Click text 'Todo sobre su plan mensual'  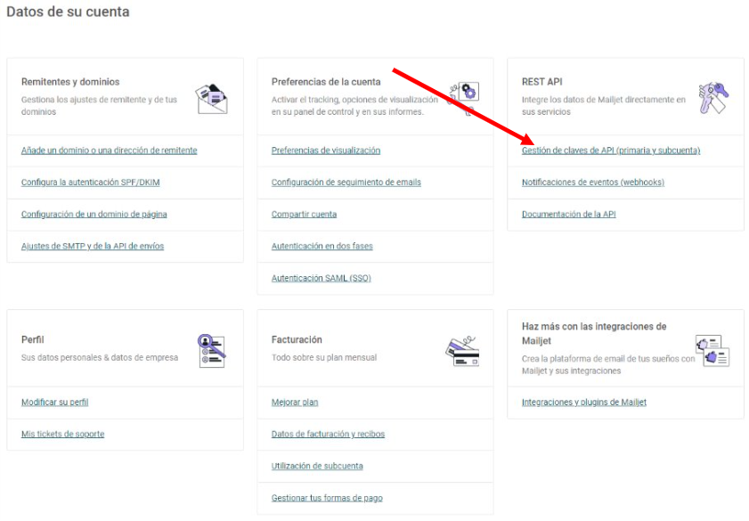[x=324, y=358]
